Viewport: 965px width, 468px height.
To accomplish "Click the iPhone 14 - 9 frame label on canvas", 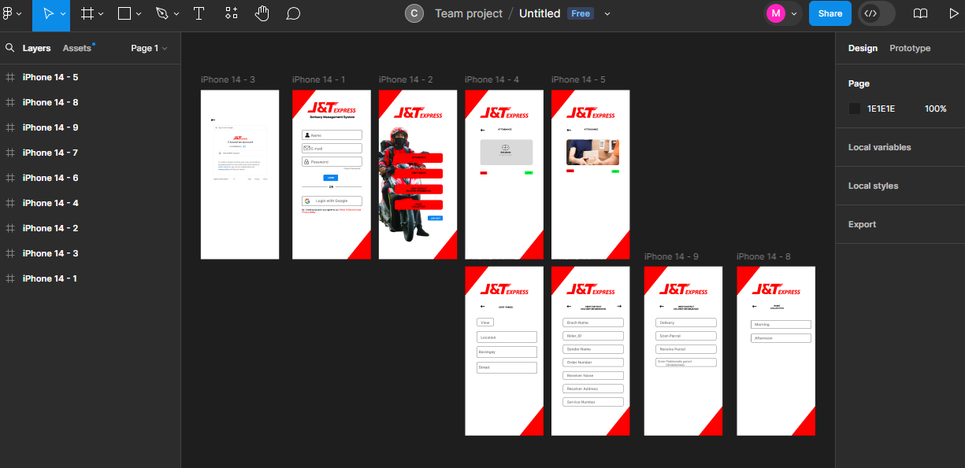I will point(671,256).
